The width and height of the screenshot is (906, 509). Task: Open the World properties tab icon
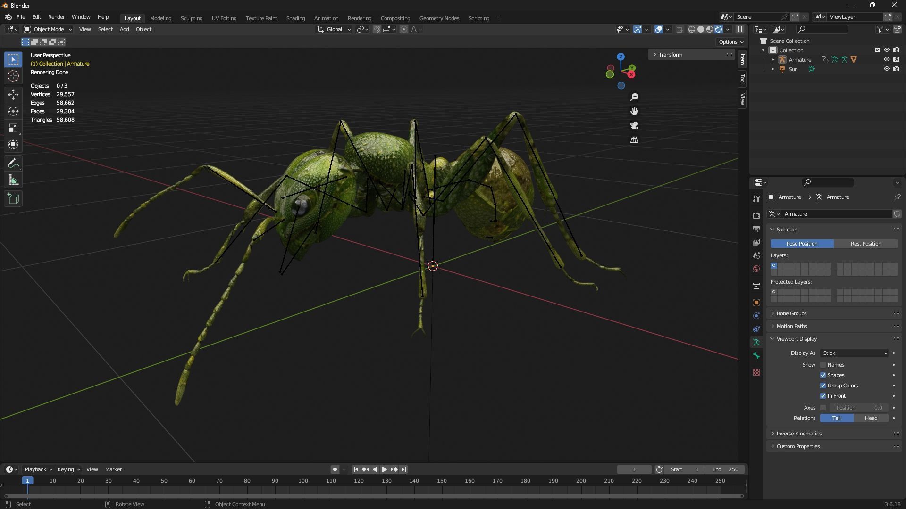pyautogui.click(x=756, y=269)
